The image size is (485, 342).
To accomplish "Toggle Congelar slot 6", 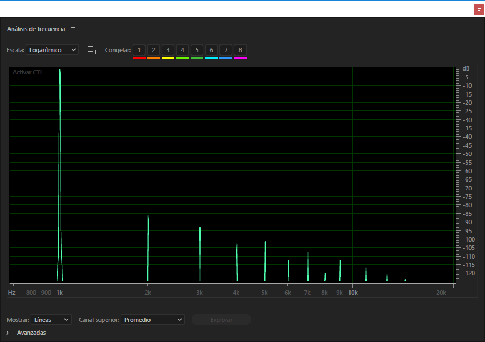I will (x=211, y=50).
